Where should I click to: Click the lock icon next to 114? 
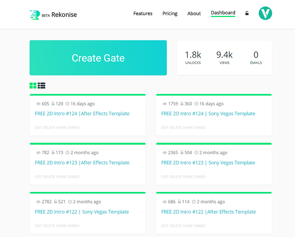pyautogui.click(x=179, y=201)
